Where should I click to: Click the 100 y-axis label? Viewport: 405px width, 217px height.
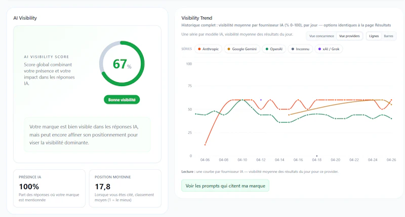click(189, 64)
